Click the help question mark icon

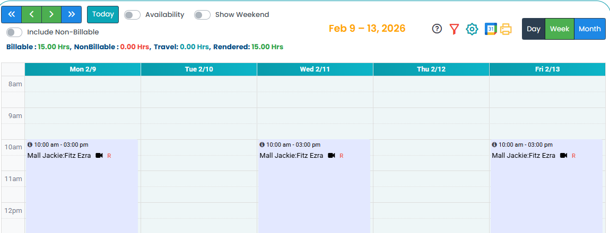[x=437, y=29]
